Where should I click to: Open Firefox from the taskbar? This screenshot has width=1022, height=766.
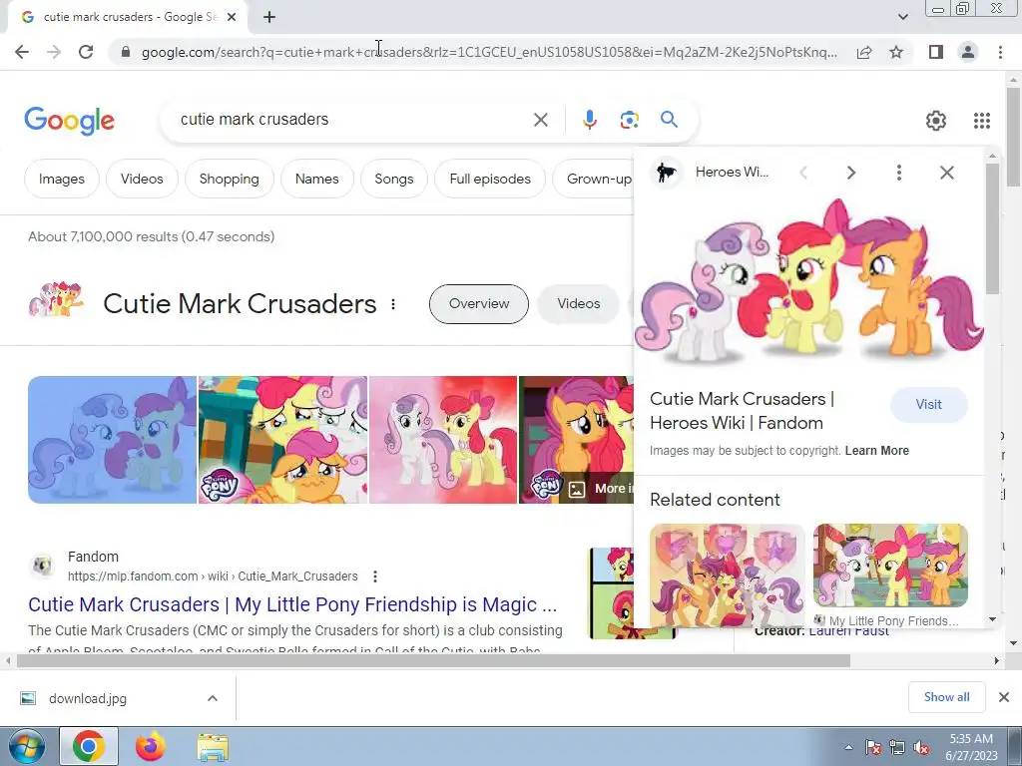(x=151, y=746)
